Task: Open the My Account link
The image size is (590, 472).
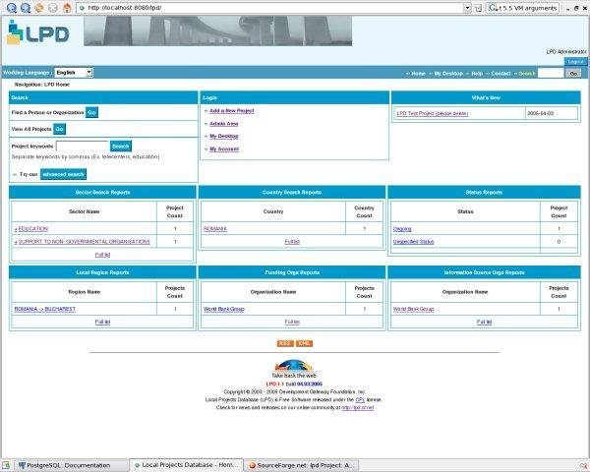Action: click(224, 149)
